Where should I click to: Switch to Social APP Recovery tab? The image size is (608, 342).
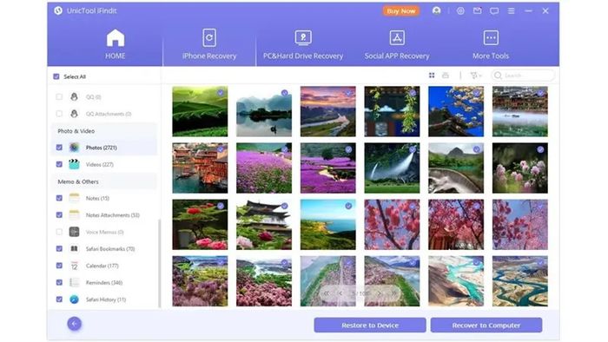397,44
